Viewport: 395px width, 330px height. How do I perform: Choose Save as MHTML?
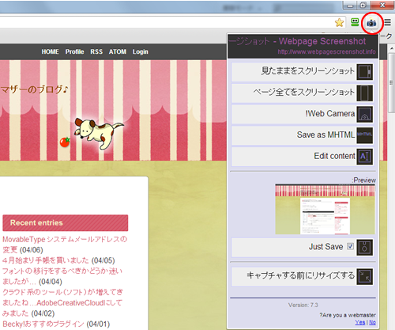point(303,135)
